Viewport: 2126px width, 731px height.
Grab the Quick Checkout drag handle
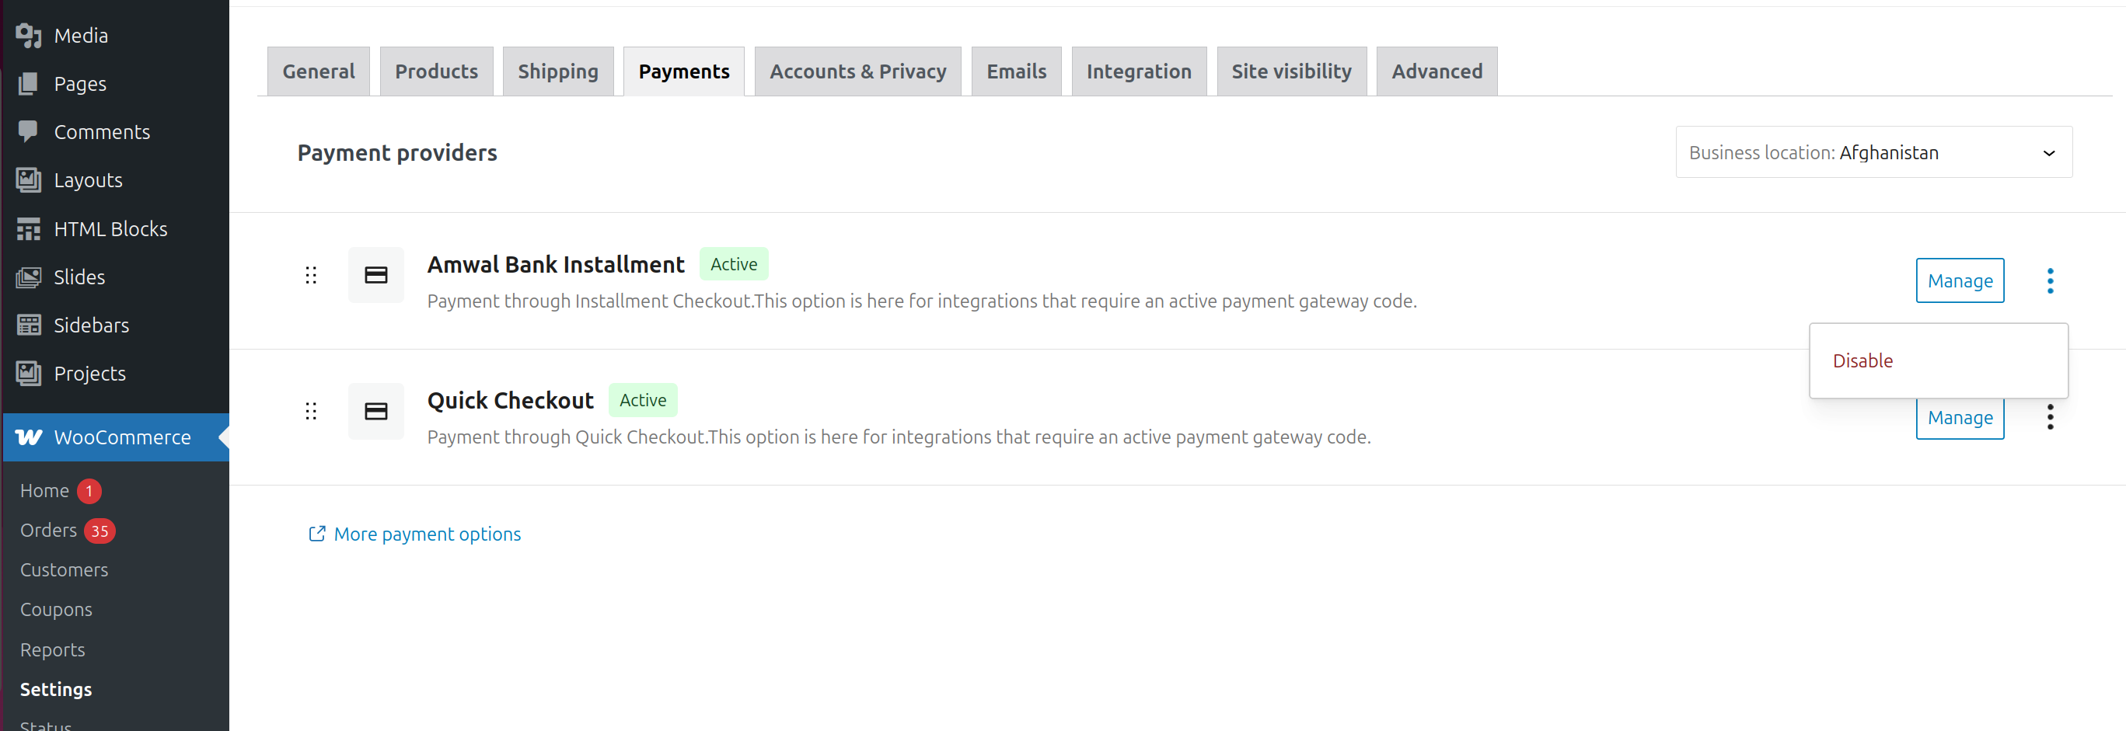[311, 412]
